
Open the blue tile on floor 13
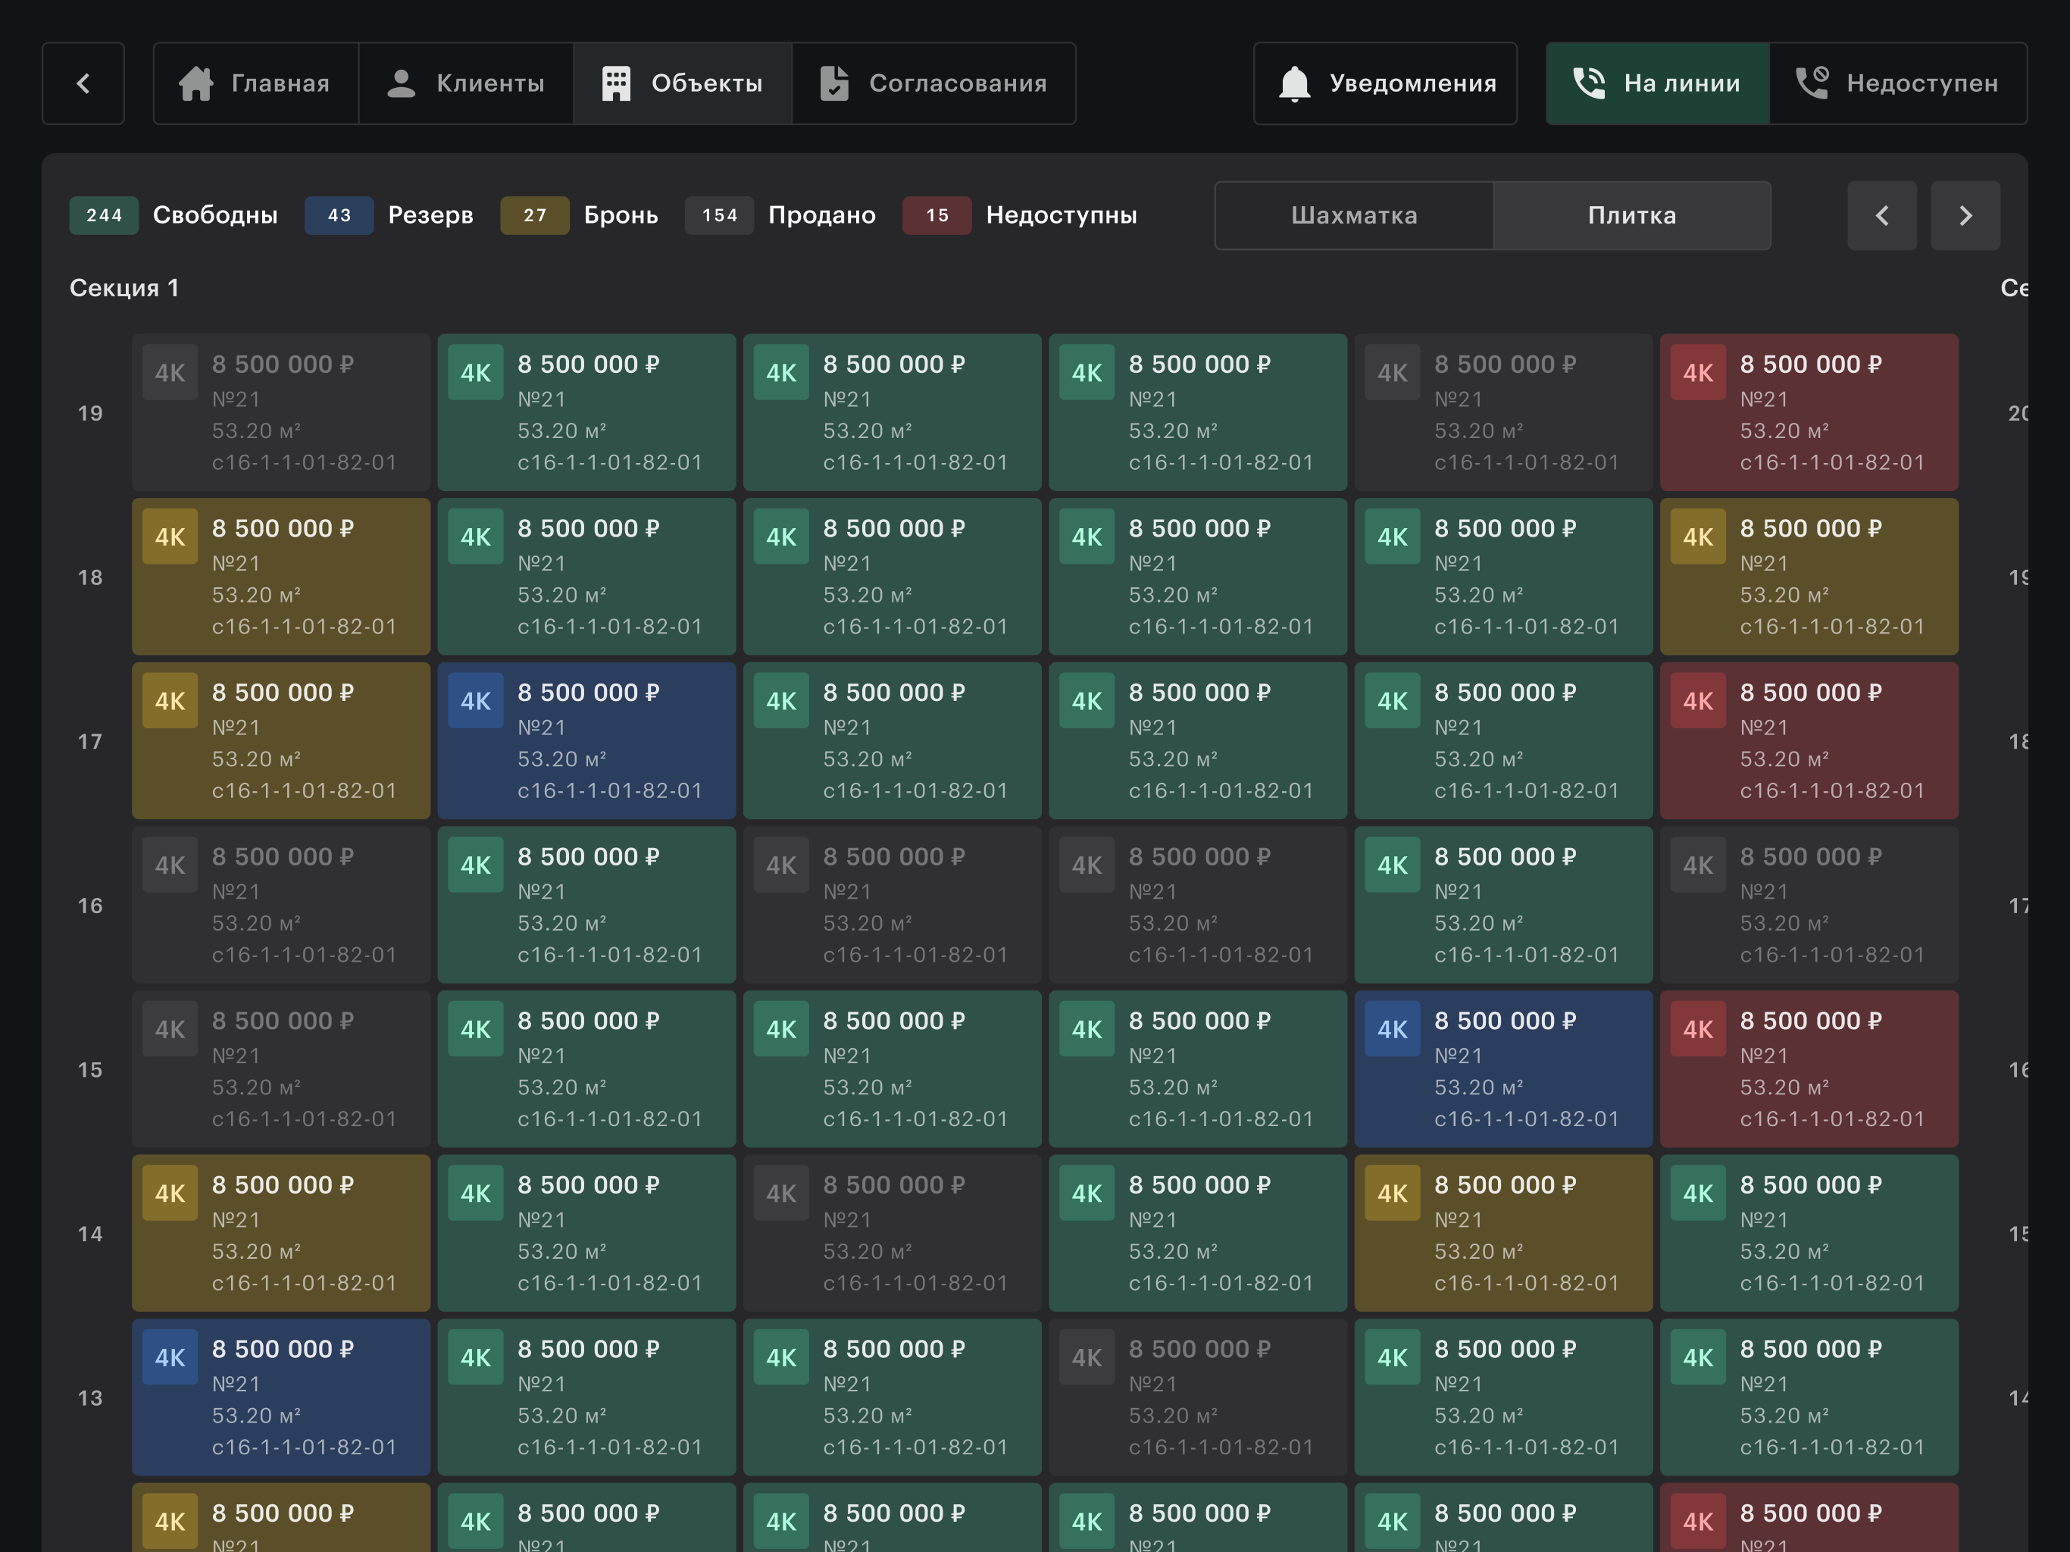tap(281, 1397)
